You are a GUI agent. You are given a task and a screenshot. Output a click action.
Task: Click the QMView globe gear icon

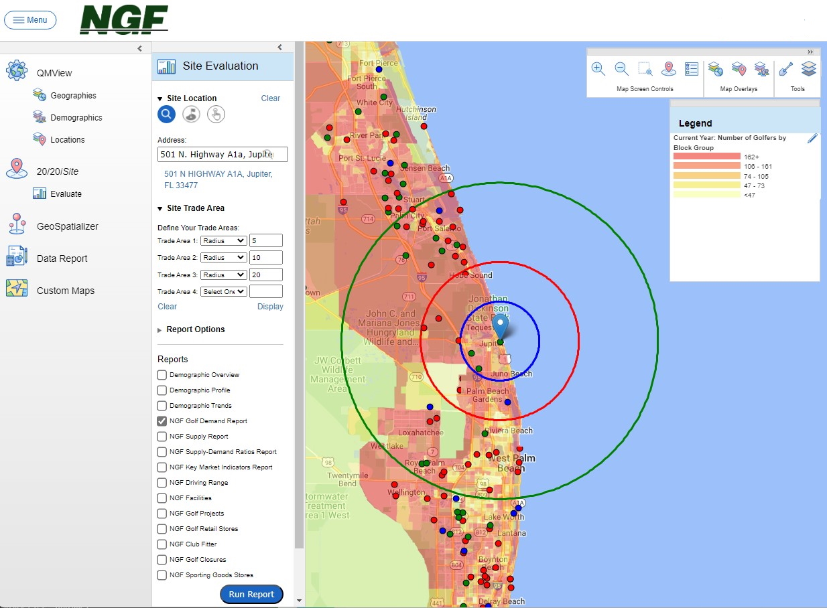click(x=17, y=71)
